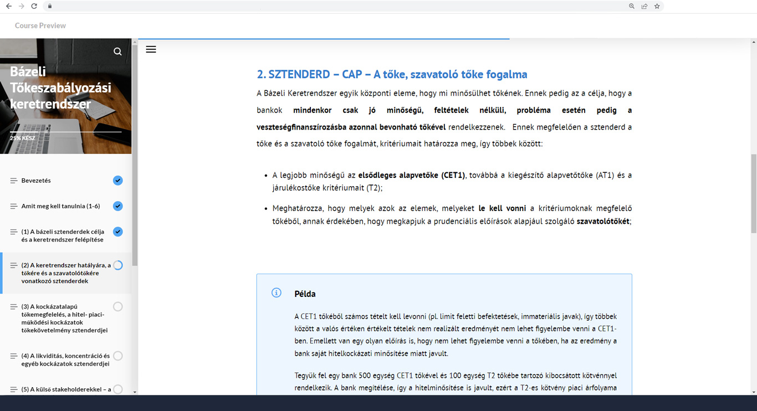Toggle the hamburger menu above the lesson
This screenshot has height=411, width=757.
coord(151,49)
